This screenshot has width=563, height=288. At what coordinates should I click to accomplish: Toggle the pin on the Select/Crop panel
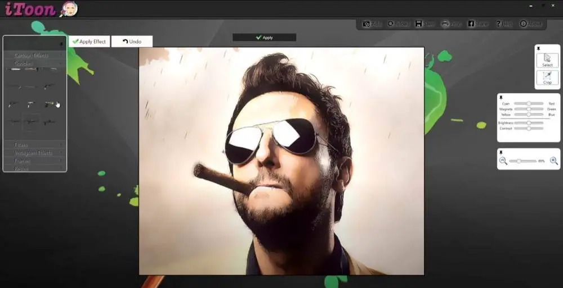pyautogui.click(x=538, y=49)
